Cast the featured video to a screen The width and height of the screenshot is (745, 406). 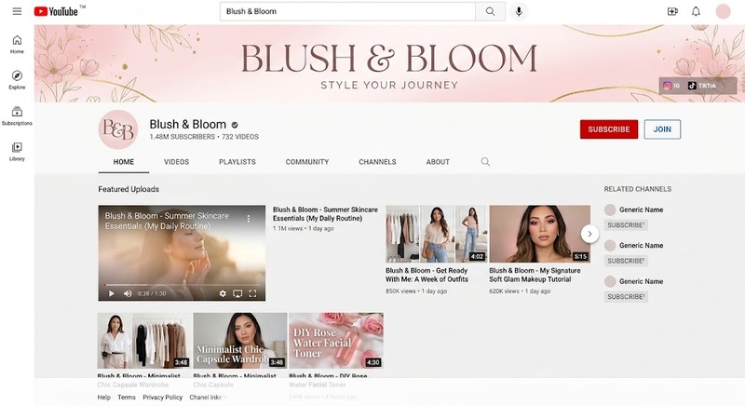coord(237,293)
